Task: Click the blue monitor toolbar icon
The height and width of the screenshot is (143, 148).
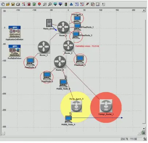Action: point(61,4)
